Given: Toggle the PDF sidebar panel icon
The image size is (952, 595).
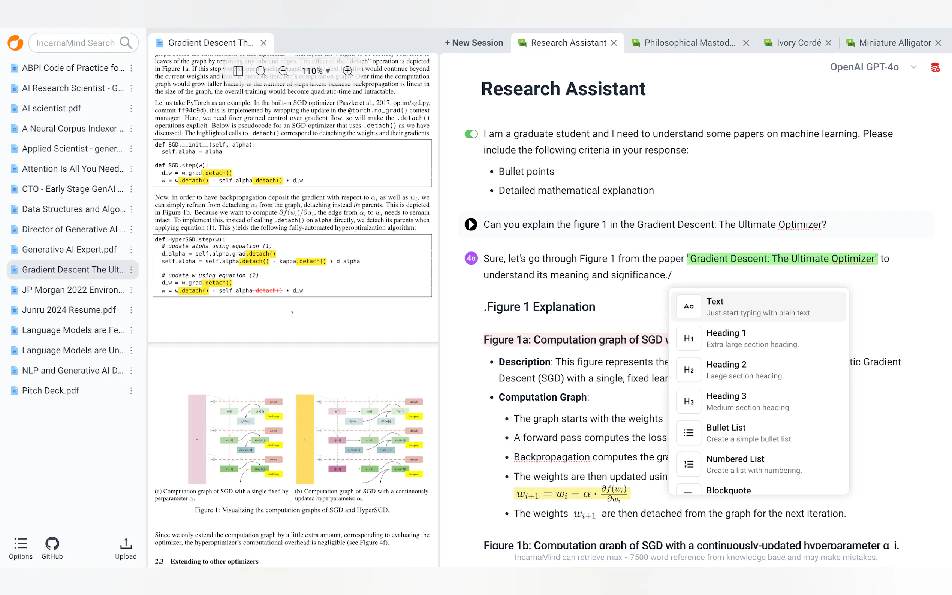Looking at the screenshot, I should 238,71.
